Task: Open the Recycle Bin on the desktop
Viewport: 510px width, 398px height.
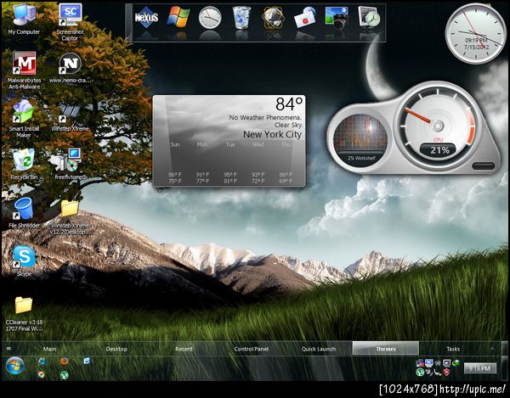Action: 24,164
